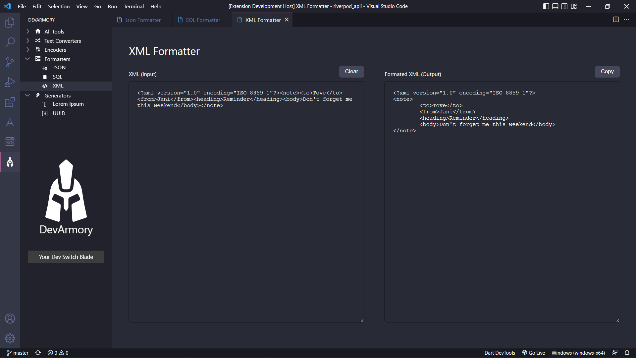Image resolution: width=636 pixels, height=358 pixels.
Task: Toggle the Secondary Side Bar
Action: [x=564, y=6]
